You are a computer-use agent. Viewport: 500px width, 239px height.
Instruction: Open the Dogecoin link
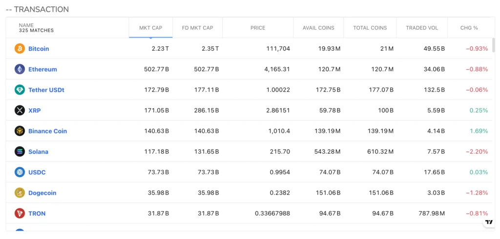click(x=42, y=193)
